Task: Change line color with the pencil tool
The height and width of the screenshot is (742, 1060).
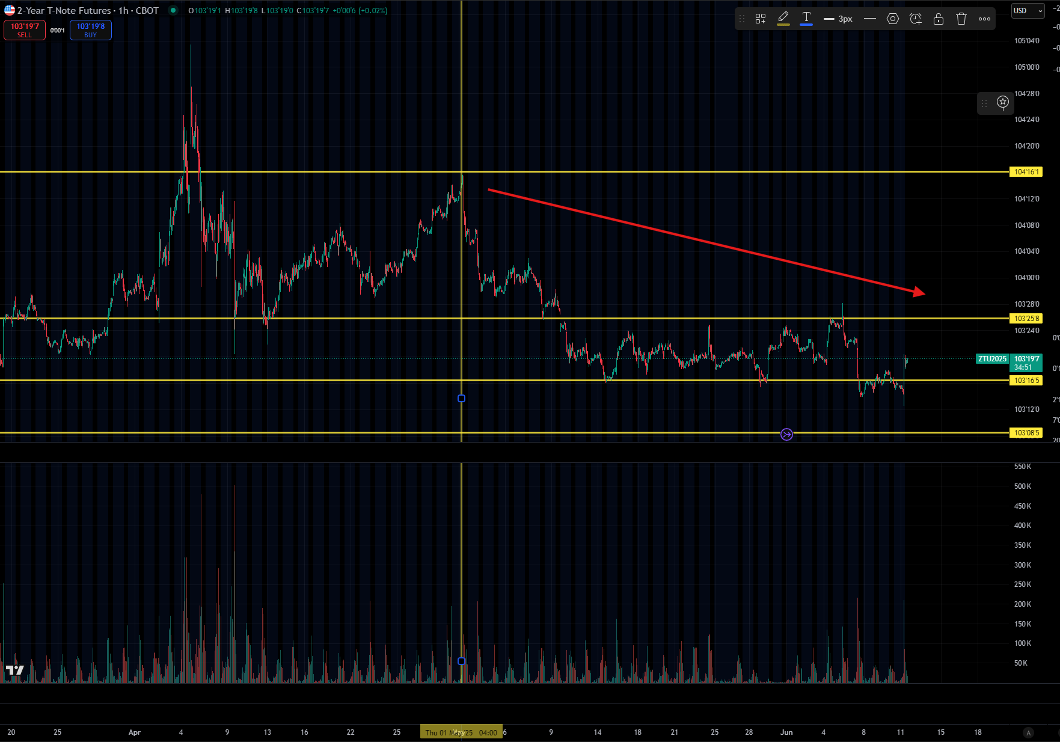Action: [783, 19]
